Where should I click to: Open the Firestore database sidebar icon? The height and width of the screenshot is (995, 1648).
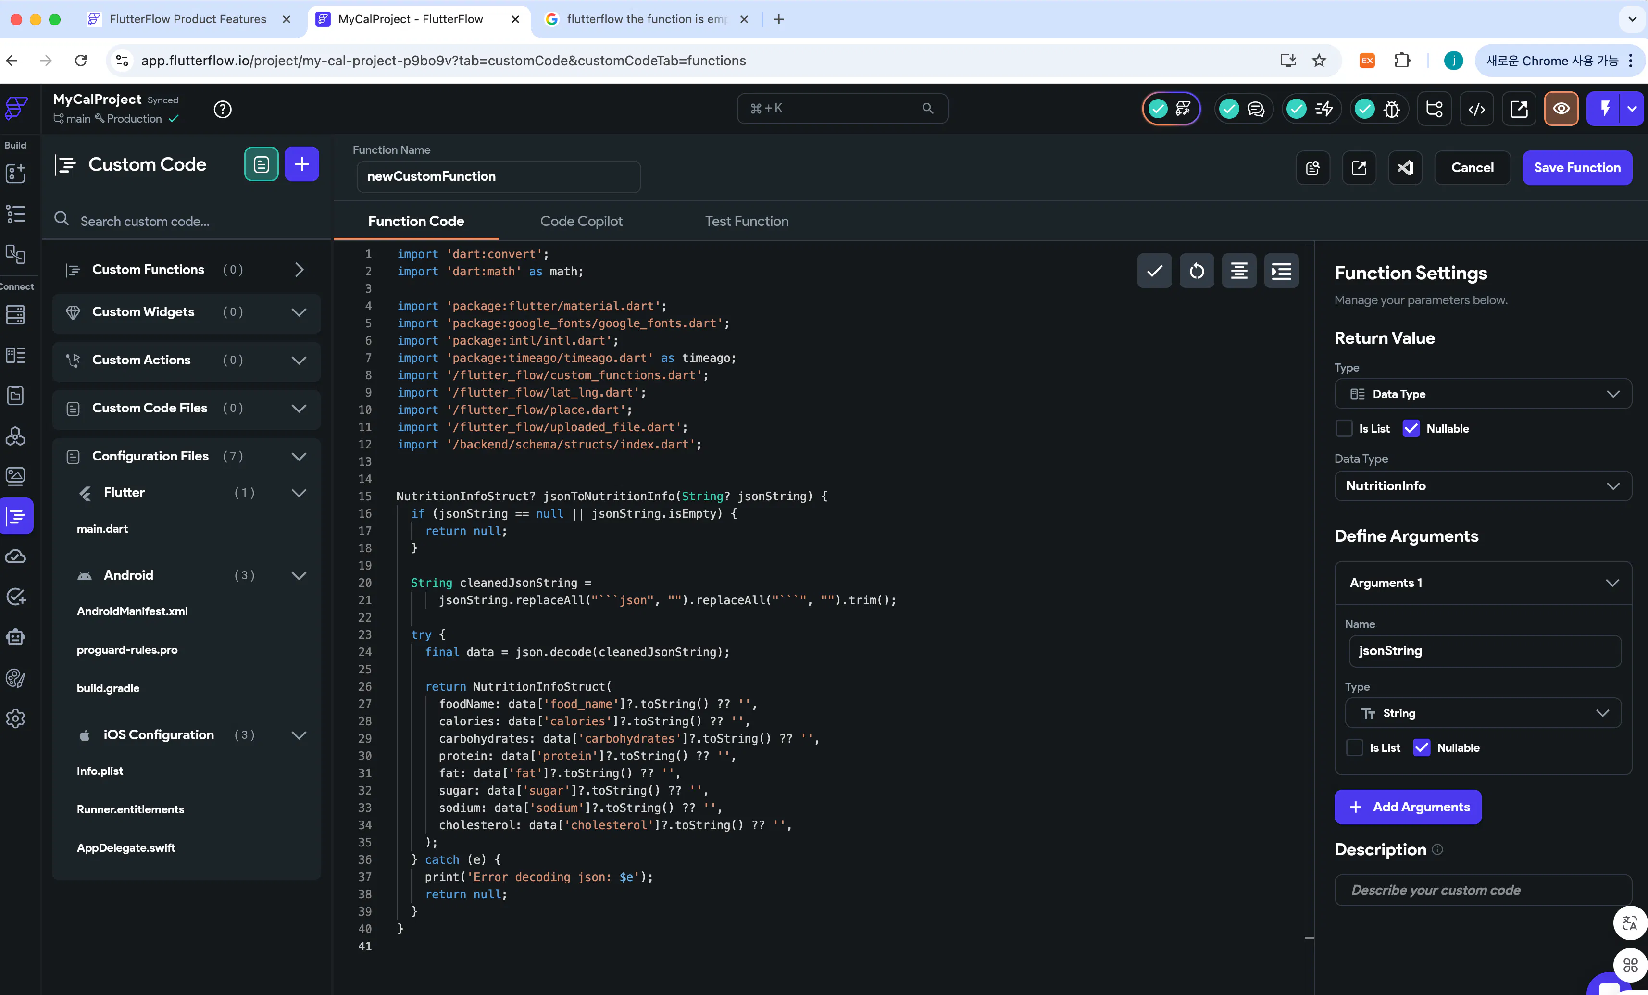point(15,314)
